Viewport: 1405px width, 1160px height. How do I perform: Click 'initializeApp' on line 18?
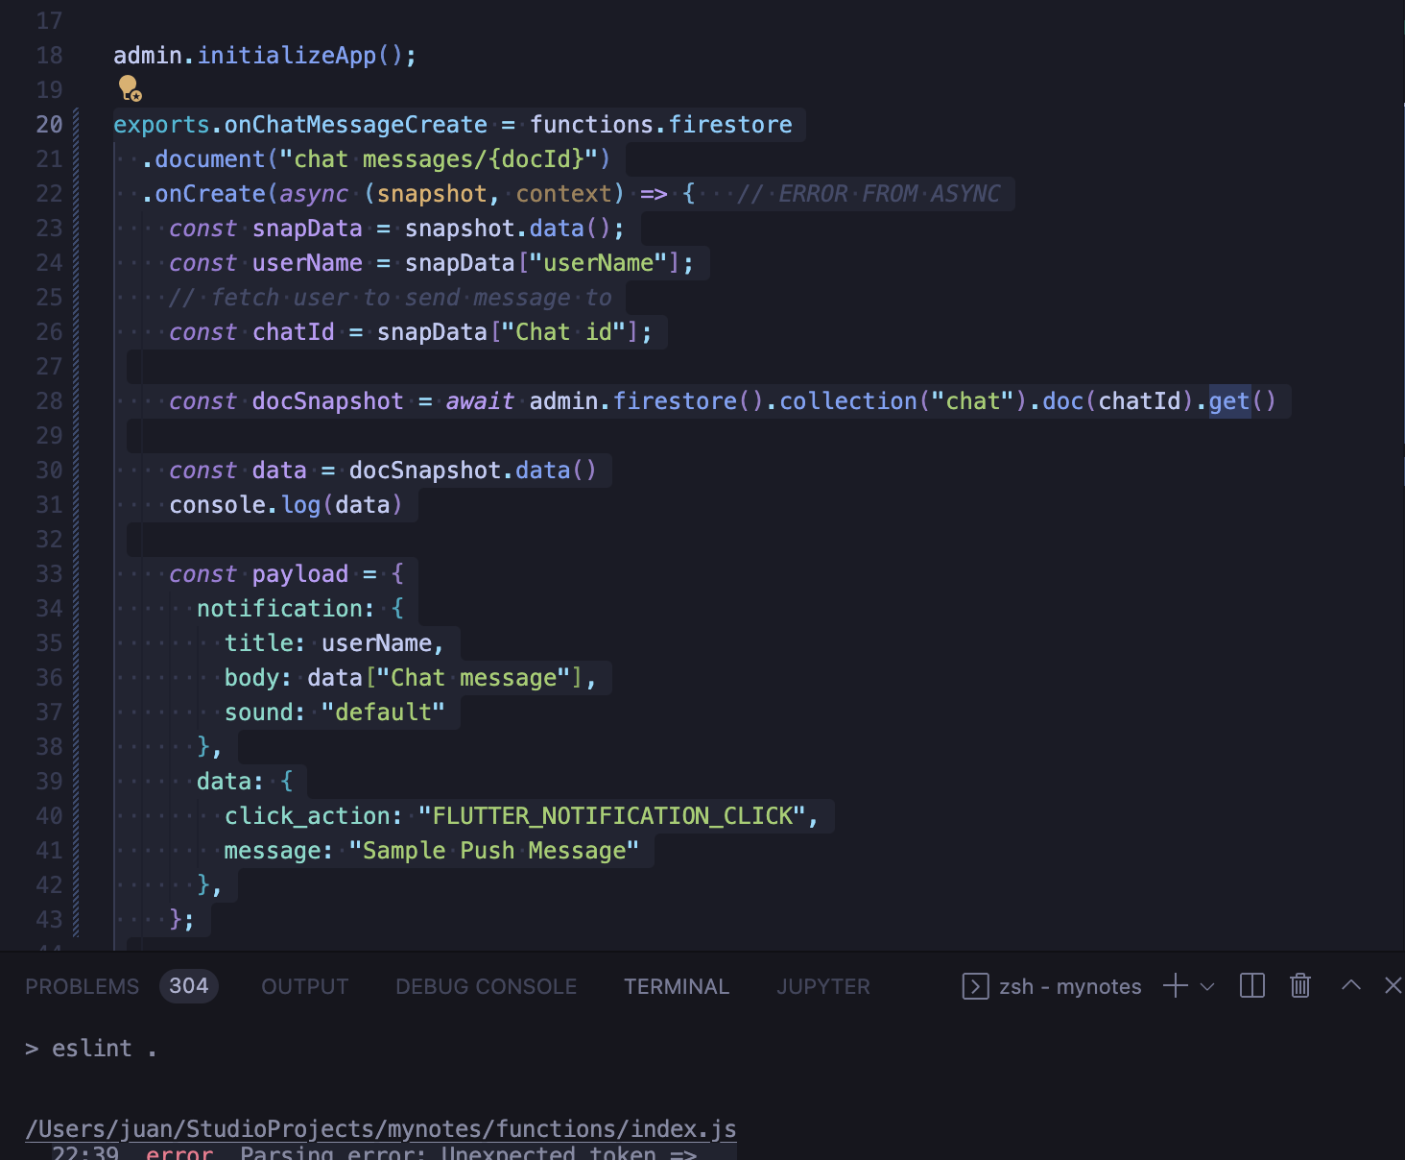287,56
